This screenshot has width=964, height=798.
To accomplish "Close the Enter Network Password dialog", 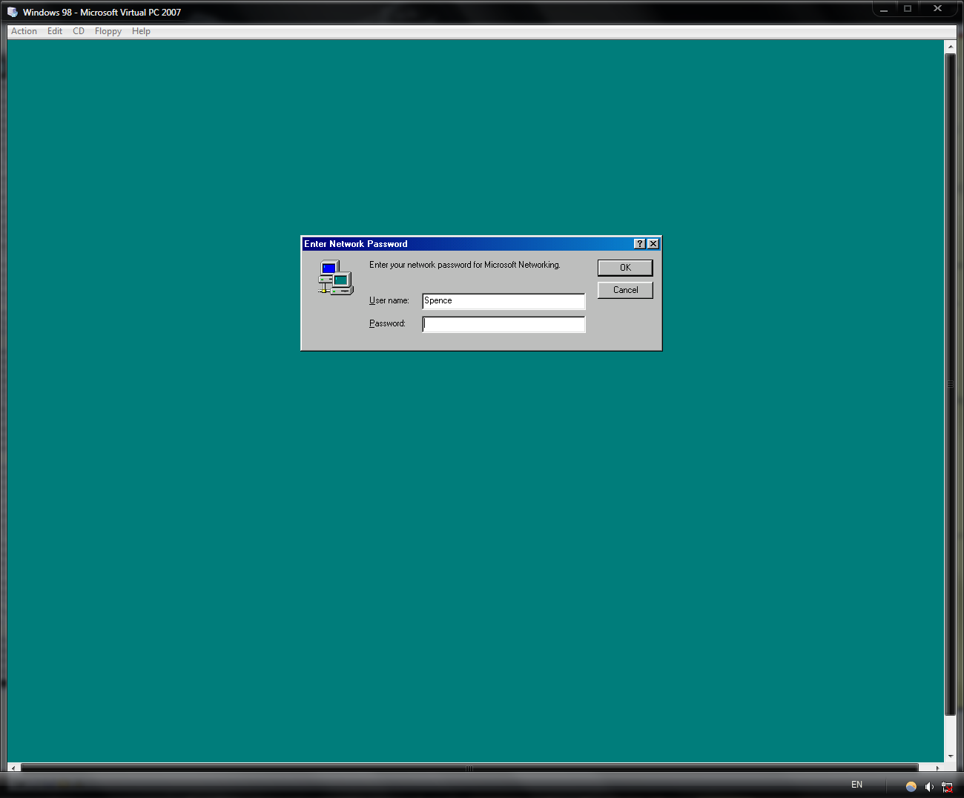I will point(653,244).
